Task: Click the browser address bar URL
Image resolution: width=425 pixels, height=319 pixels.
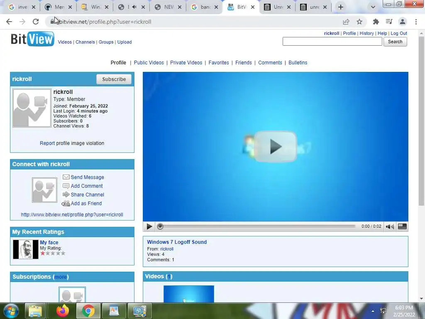Action: point(105,22)
